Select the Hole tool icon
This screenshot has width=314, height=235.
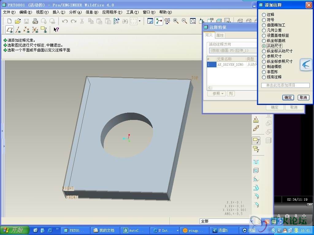point(256,162)
